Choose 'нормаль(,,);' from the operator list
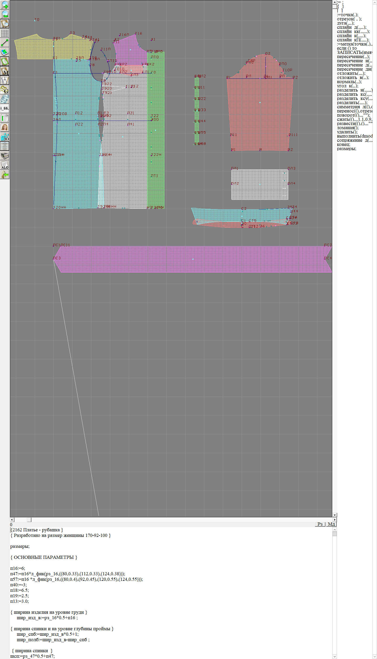Screen dimensions: 377x659 (x=349, y=82)
